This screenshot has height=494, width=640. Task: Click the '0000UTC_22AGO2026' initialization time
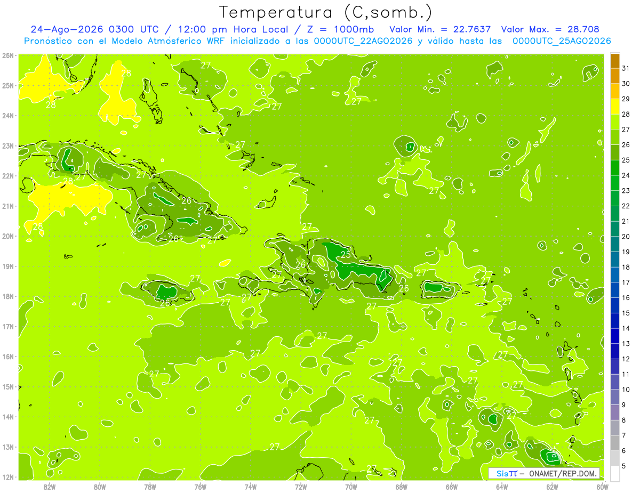(363, 41)
